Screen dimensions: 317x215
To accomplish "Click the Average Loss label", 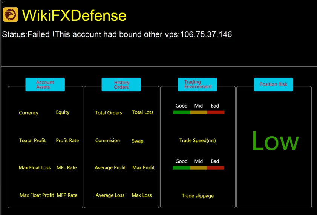I will (x=110, y=195).
